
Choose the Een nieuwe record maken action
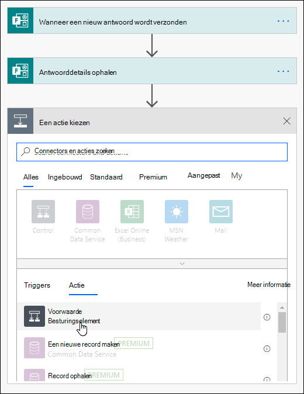tap(139, 348)
